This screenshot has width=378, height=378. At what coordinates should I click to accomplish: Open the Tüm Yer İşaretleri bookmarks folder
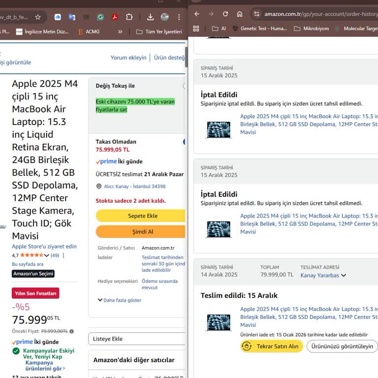tap(158, 31)
